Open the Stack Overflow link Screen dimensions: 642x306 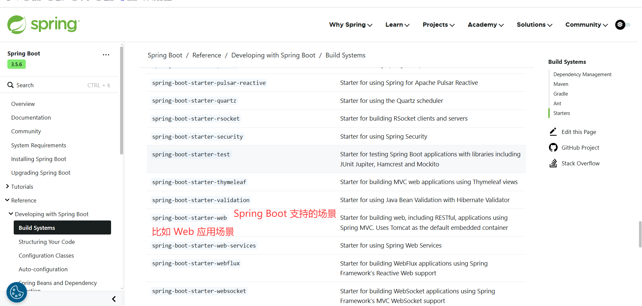point(580,163)
